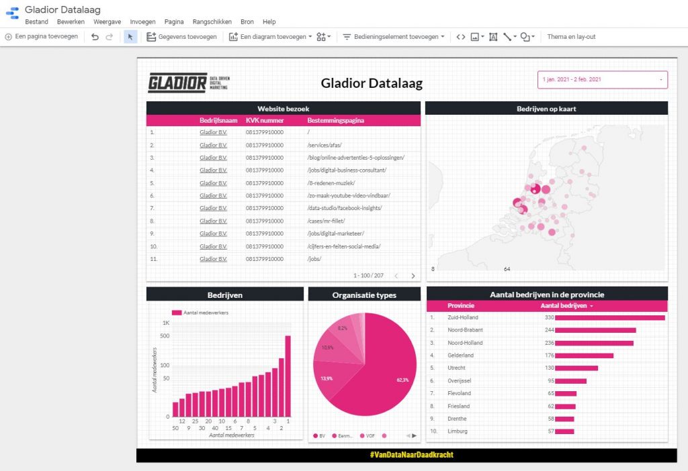Select the /jobs/digital-business-consultant/ cell

(x=347, y=170)
